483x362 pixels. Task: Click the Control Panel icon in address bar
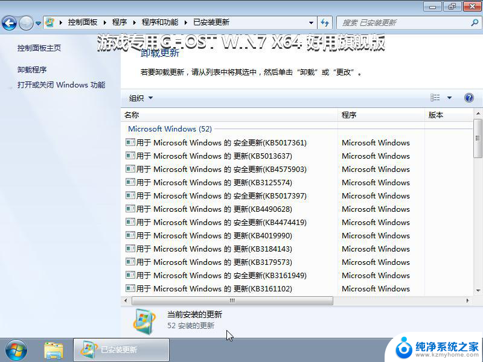click(x=50, y=22)
